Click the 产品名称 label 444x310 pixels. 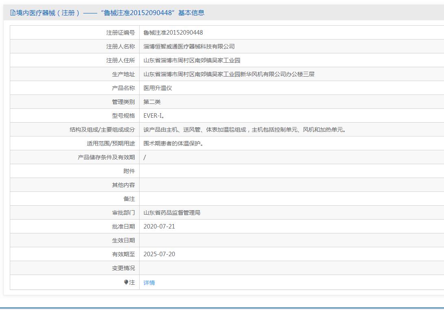click(123, 88)
